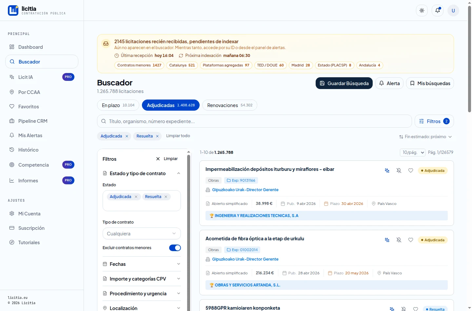
Task: Favorite the 5988GPR kamioiaren tender heart icon
Action: 416,309
